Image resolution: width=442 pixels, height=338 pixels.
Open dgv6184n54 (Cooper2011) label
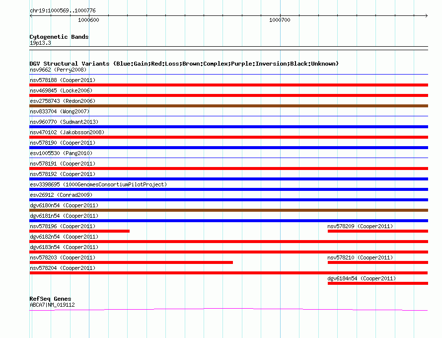click(362, 278)
